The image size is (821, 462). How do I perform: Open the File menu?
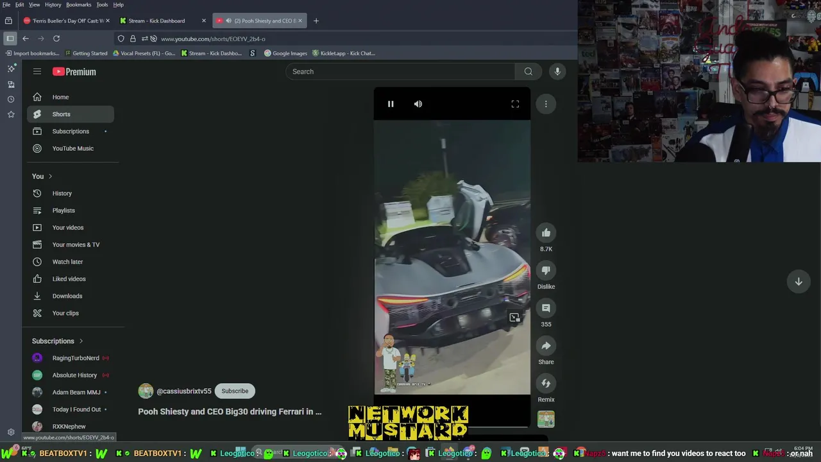click(6, 4)
